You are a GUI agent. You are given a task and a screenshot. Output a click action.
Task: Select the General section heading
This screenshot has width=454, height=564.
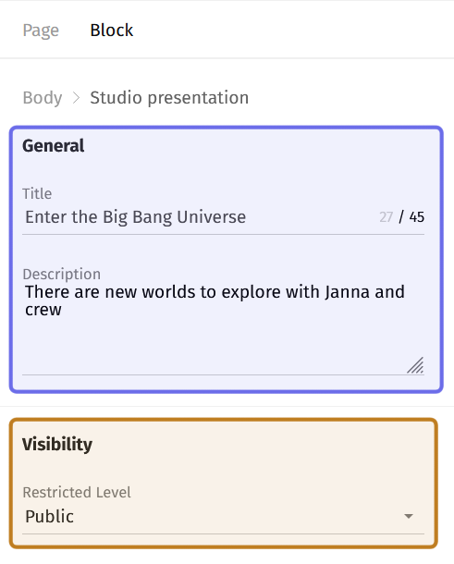54,146
